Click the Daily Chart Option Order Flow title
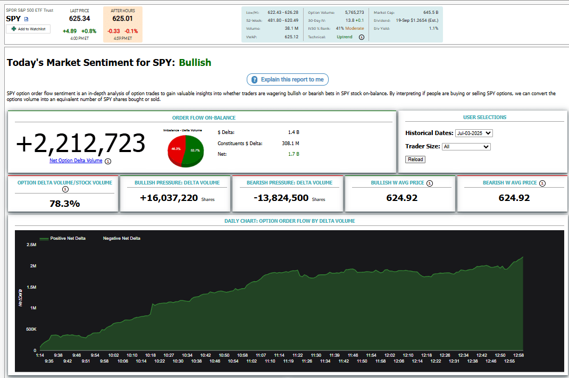The image size is (569, 378). (x=290, y=221)
